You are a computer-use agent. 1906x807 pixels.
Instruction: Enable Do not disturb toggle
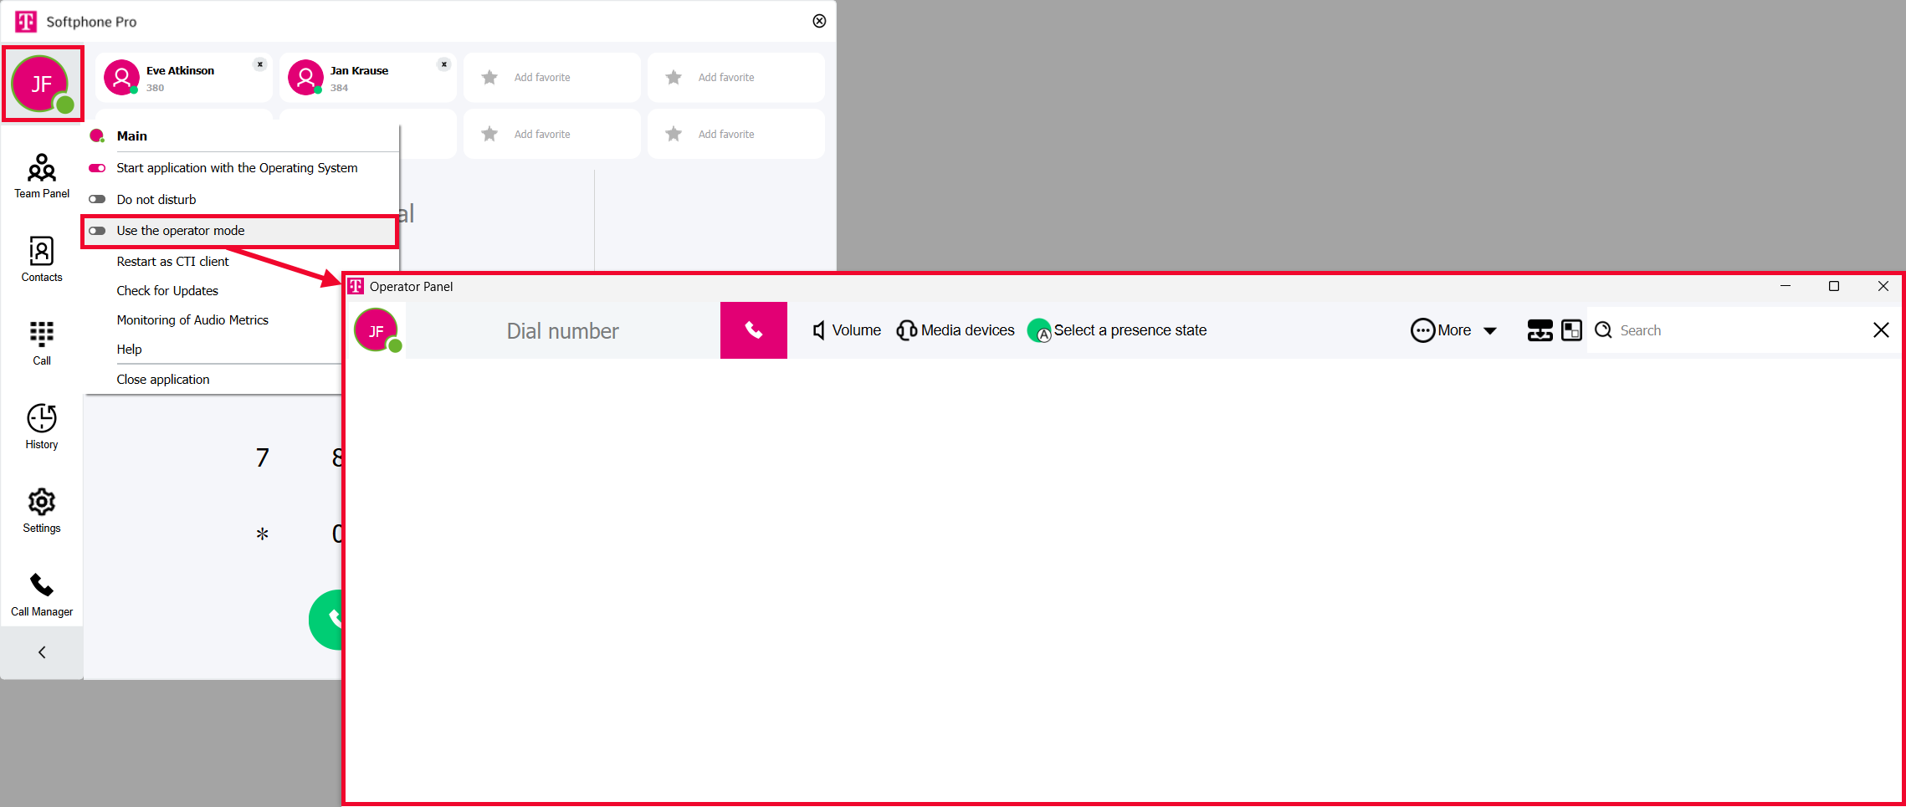[98, 200]
